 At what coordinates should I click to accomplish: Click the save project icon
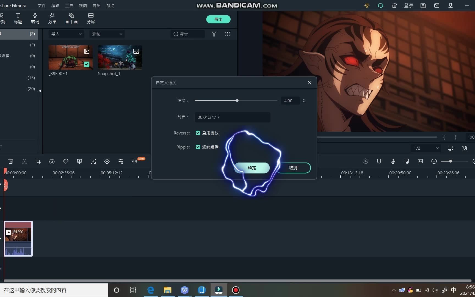pos(423,5)
